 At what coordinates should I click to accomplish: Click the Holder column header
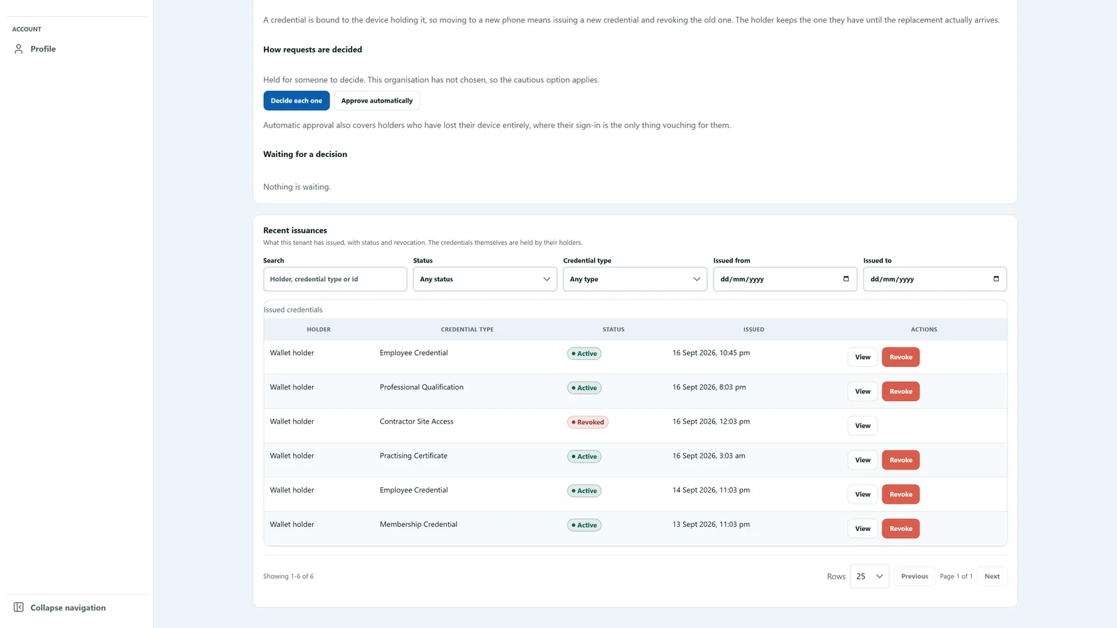[319, 329]
